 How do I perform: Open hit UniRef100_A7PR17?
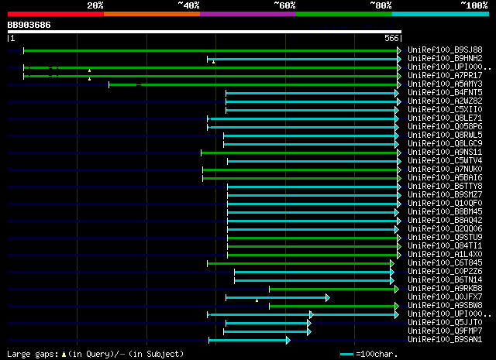[x=445, y=76]
